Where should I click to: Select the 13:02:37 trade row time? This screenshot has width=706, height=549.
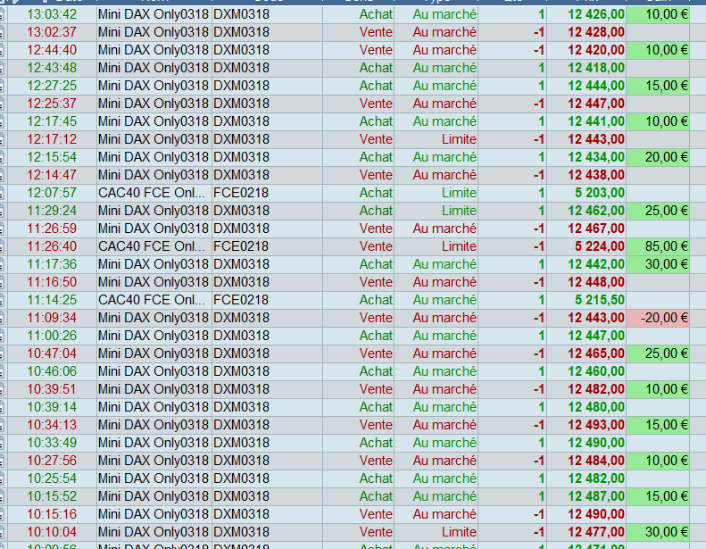point(52,32)
